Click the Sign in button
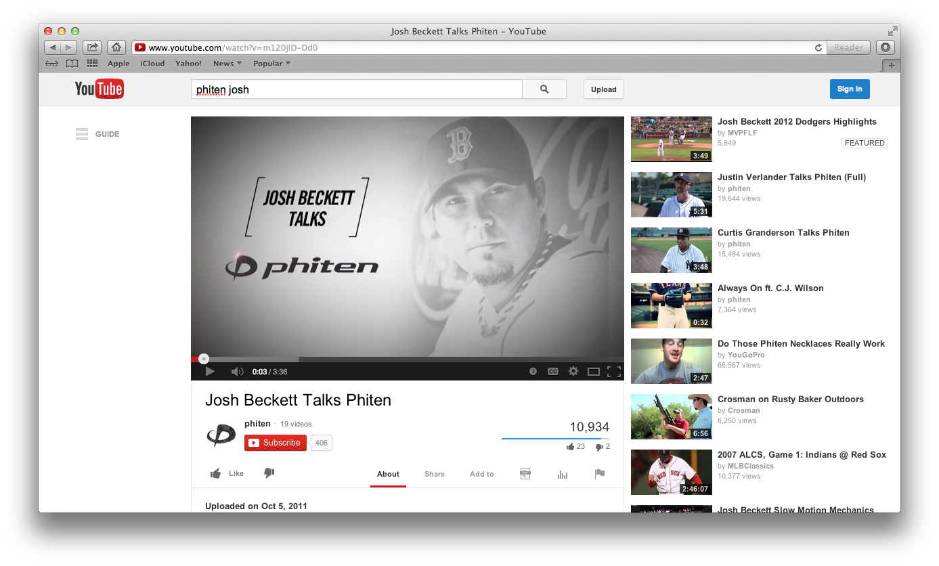939x566 pixels. 850,89
